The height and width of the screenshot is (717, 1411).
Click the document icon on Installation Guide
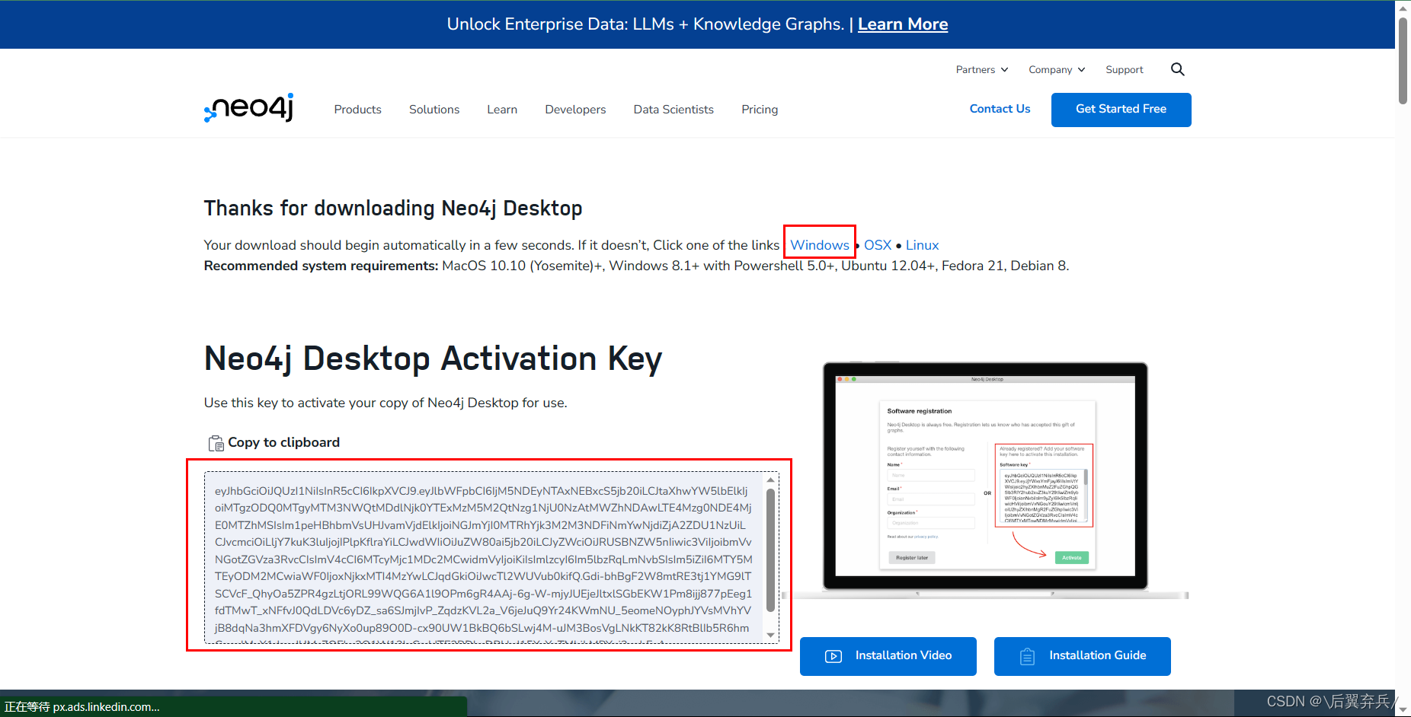[x=1027, y=656]
